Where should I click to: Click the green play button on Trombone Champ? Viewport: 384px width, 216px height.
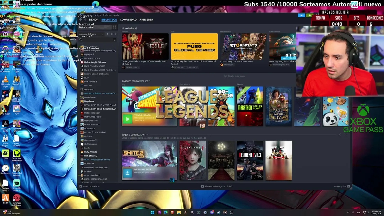pyautogui.click(x=127, y=119)
